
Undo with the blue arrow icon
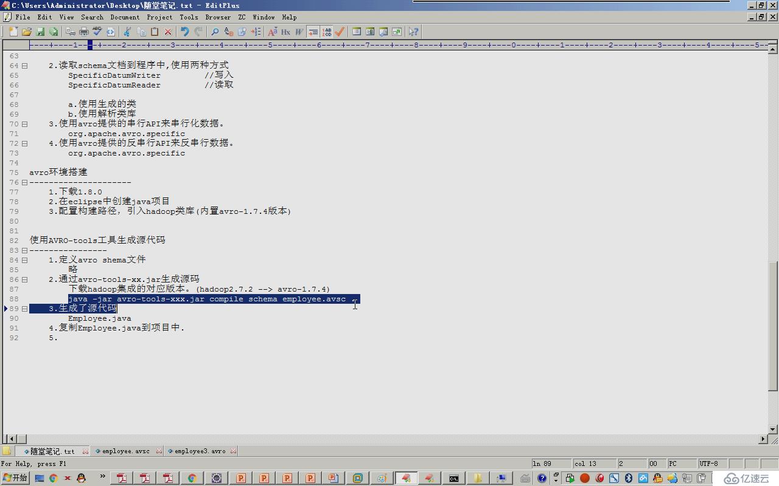point(185,32)
